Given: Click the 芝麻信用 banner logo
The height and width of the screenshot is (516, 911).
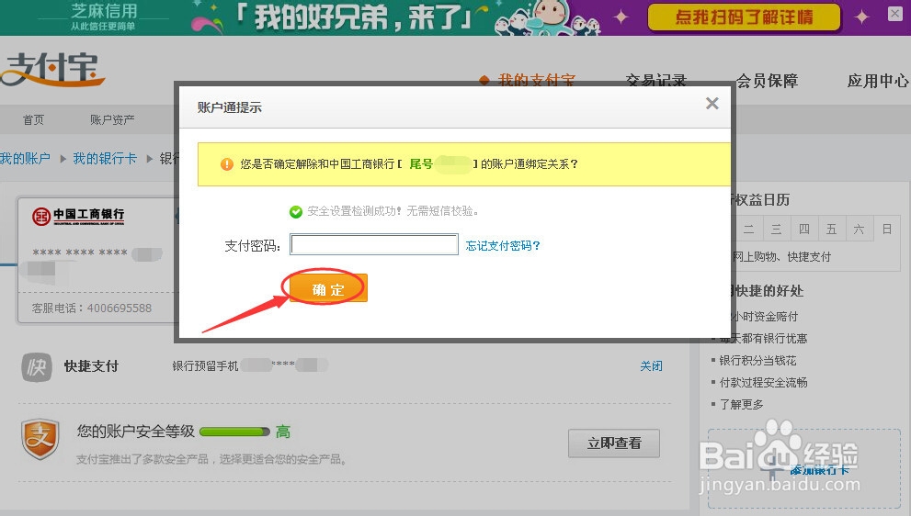Looking at the screenshot, I should click(x=103, y=17).
